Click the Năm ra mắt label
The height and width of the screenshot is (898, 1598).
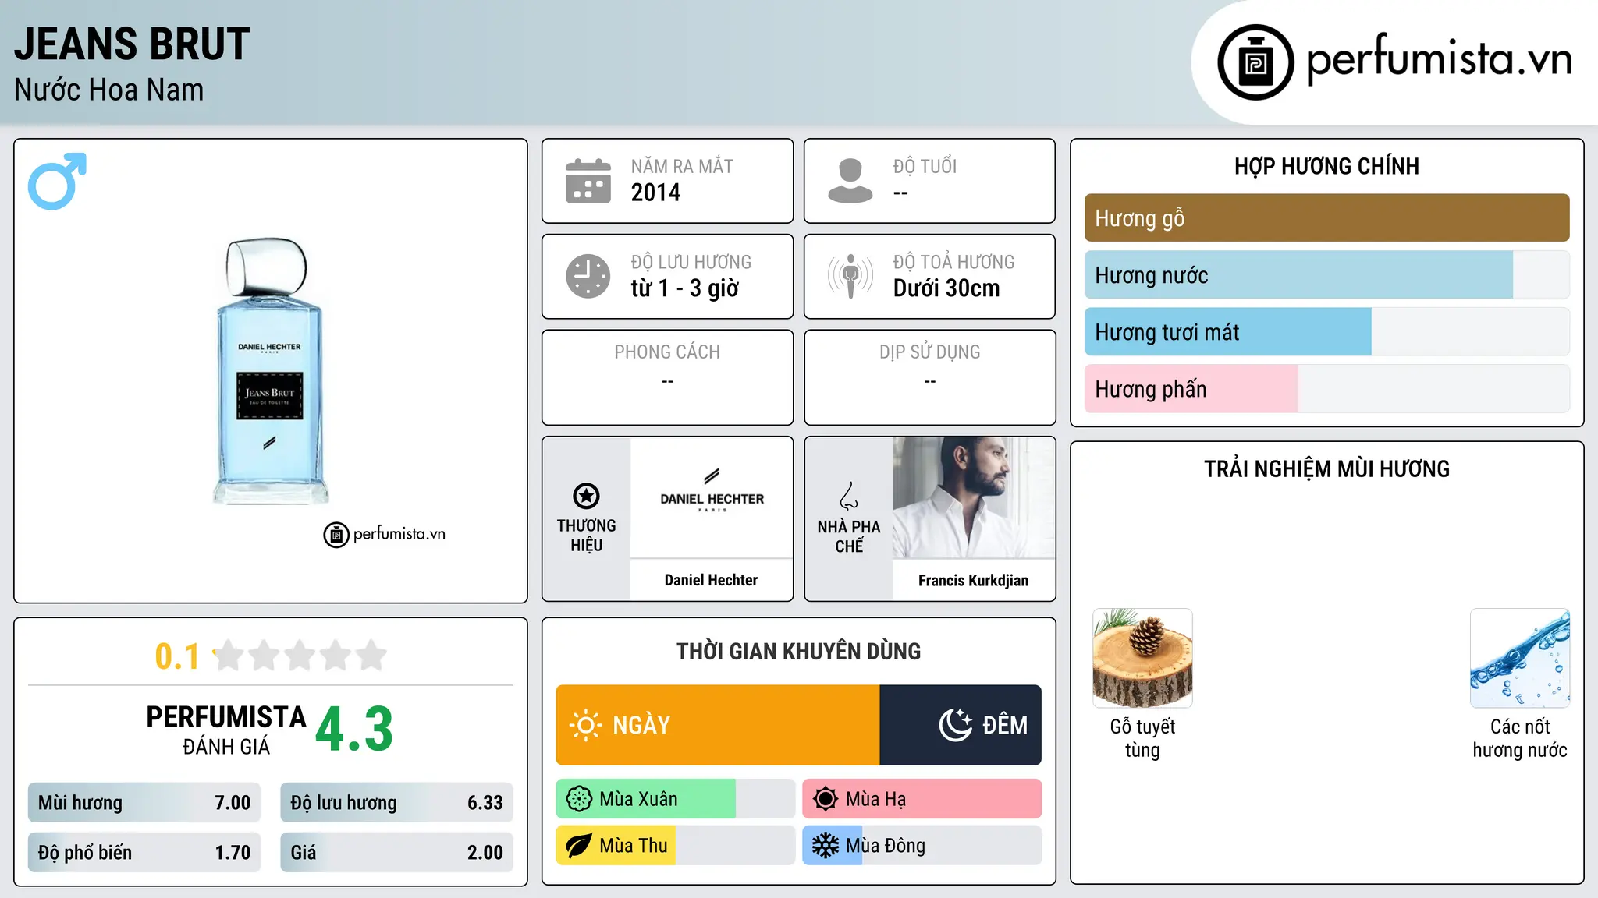(682, 166)
